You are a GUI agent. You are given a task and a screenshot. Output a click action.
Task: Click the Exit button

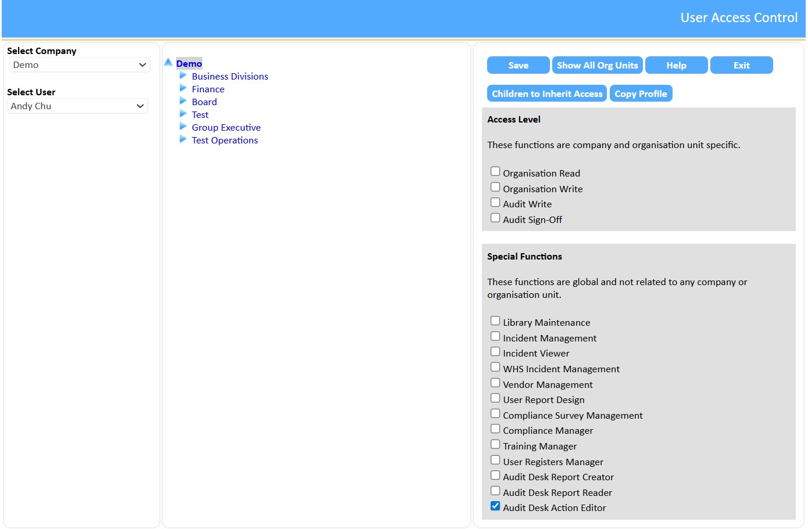[x=741, y=66]
